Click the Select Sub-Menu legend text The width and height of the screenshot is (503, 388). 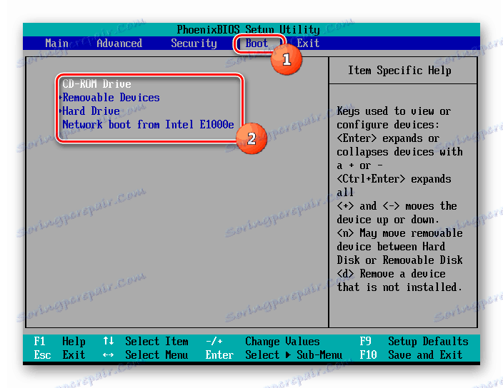click(x=294, y=354)
